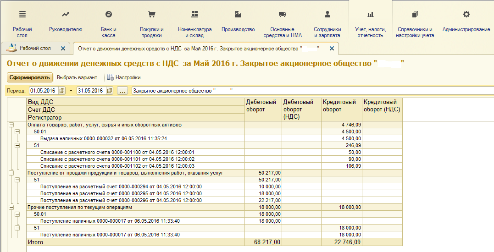Click Администрирование menu label
Viewport: 494px width, 252px height.
466,29
